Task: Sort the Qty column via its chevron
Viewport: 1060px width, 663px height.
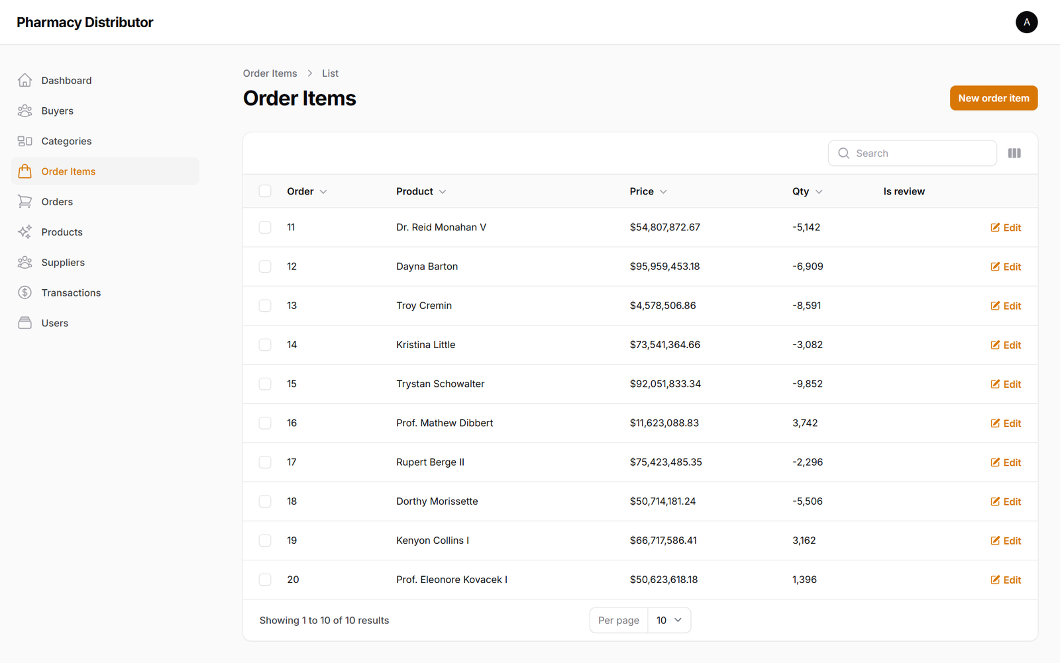Action: 820,191
